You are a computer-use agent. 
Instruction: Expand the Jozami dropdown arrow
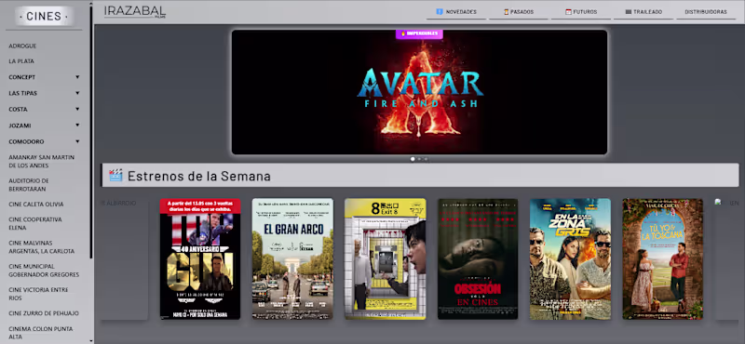(77, 126)
